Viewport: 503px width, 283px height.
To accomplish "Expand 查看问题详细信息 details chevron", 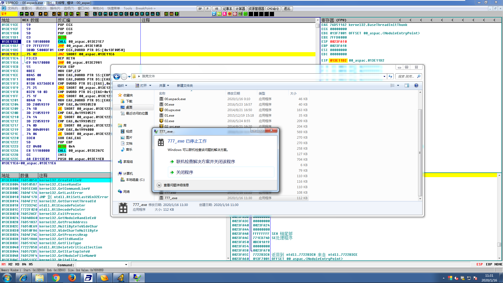I will [x=159, y=185].
